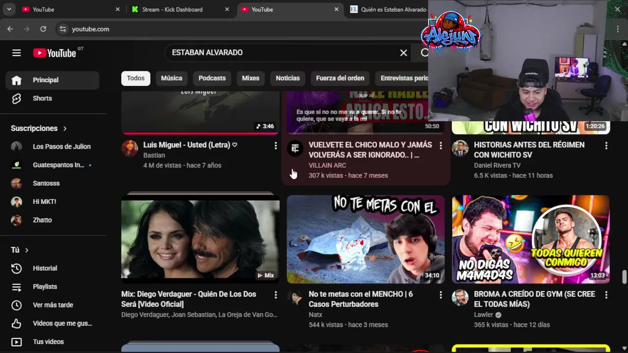Reload the page with the refresh icon

click(43, 29)
